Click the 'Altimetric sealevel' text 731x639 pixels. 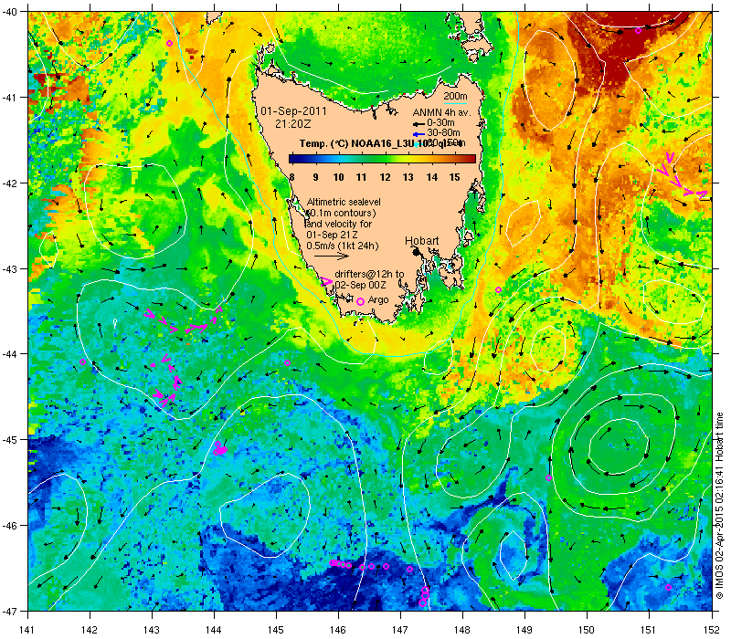tap(344, 202)
